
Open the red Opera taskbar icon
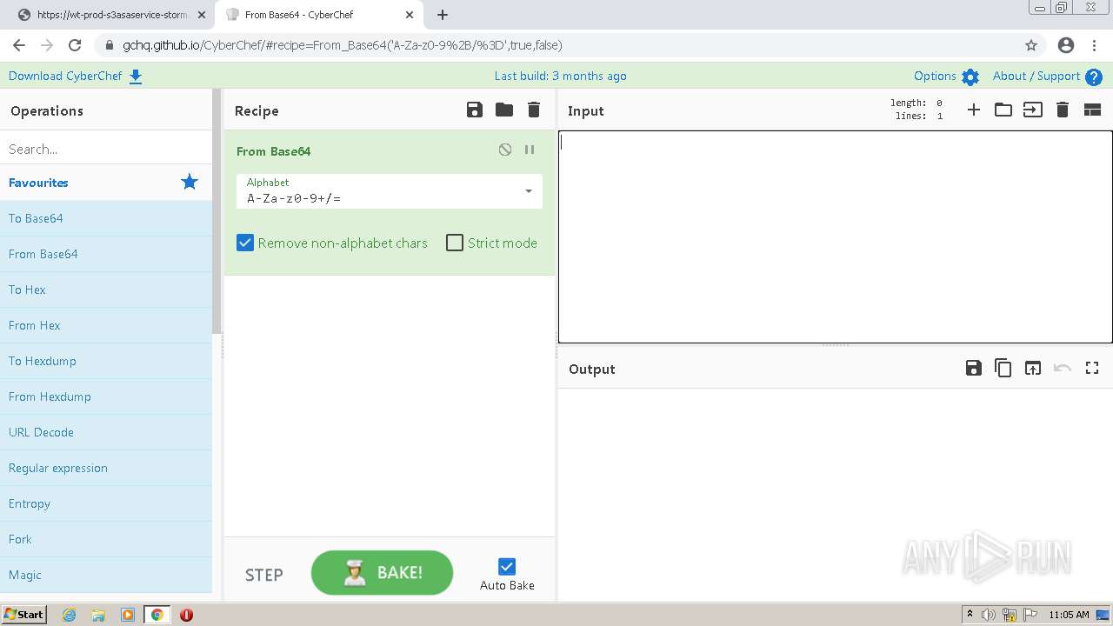point(186,615)
